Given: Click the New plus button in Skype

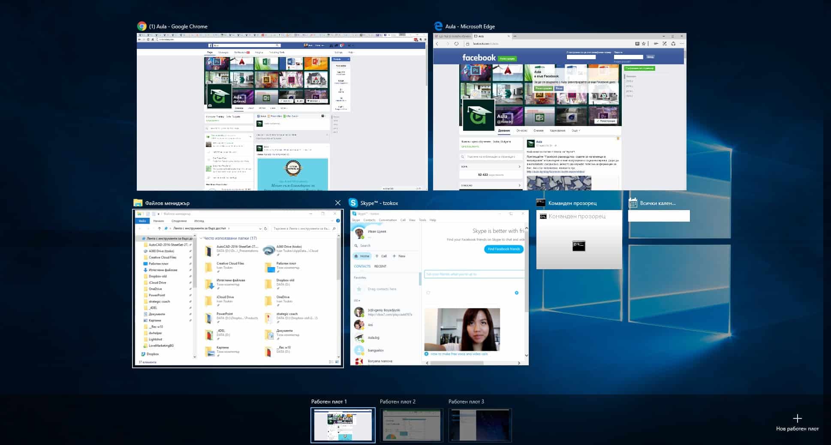Looking at the screenshot, I should [399, 256].
